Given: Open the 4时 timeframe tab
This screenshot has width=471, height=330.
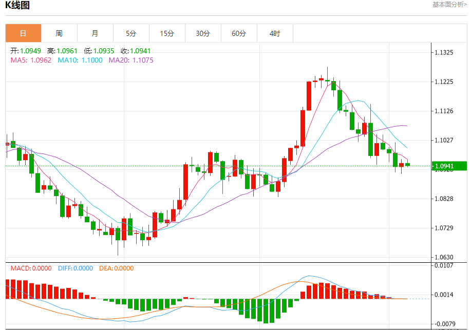Looking at the screenshot, I should [275, 33].
